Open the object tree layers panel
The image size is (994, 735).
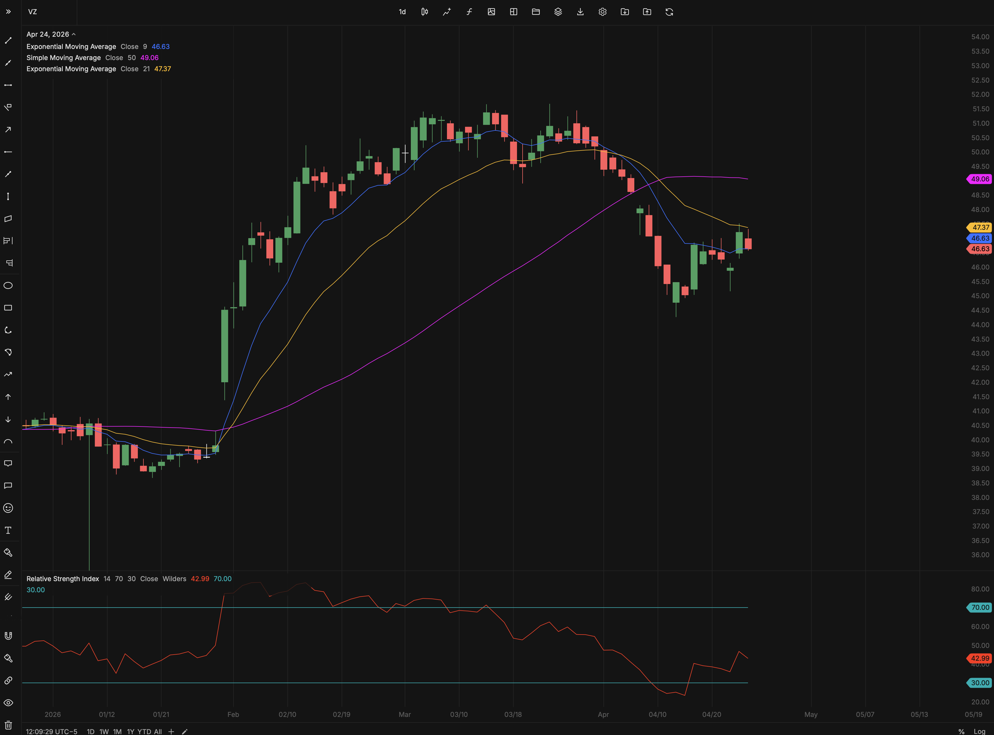(x=558, y=12)
